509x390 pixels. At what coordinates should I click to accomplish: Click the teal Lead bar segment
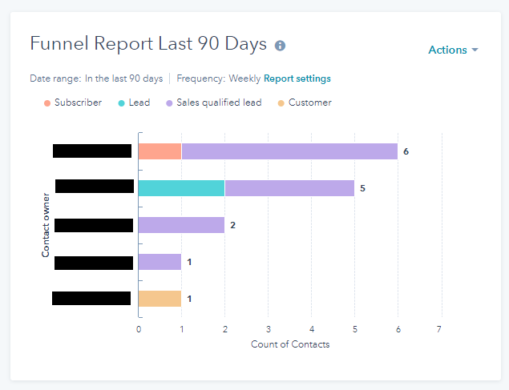click(181, 188)
